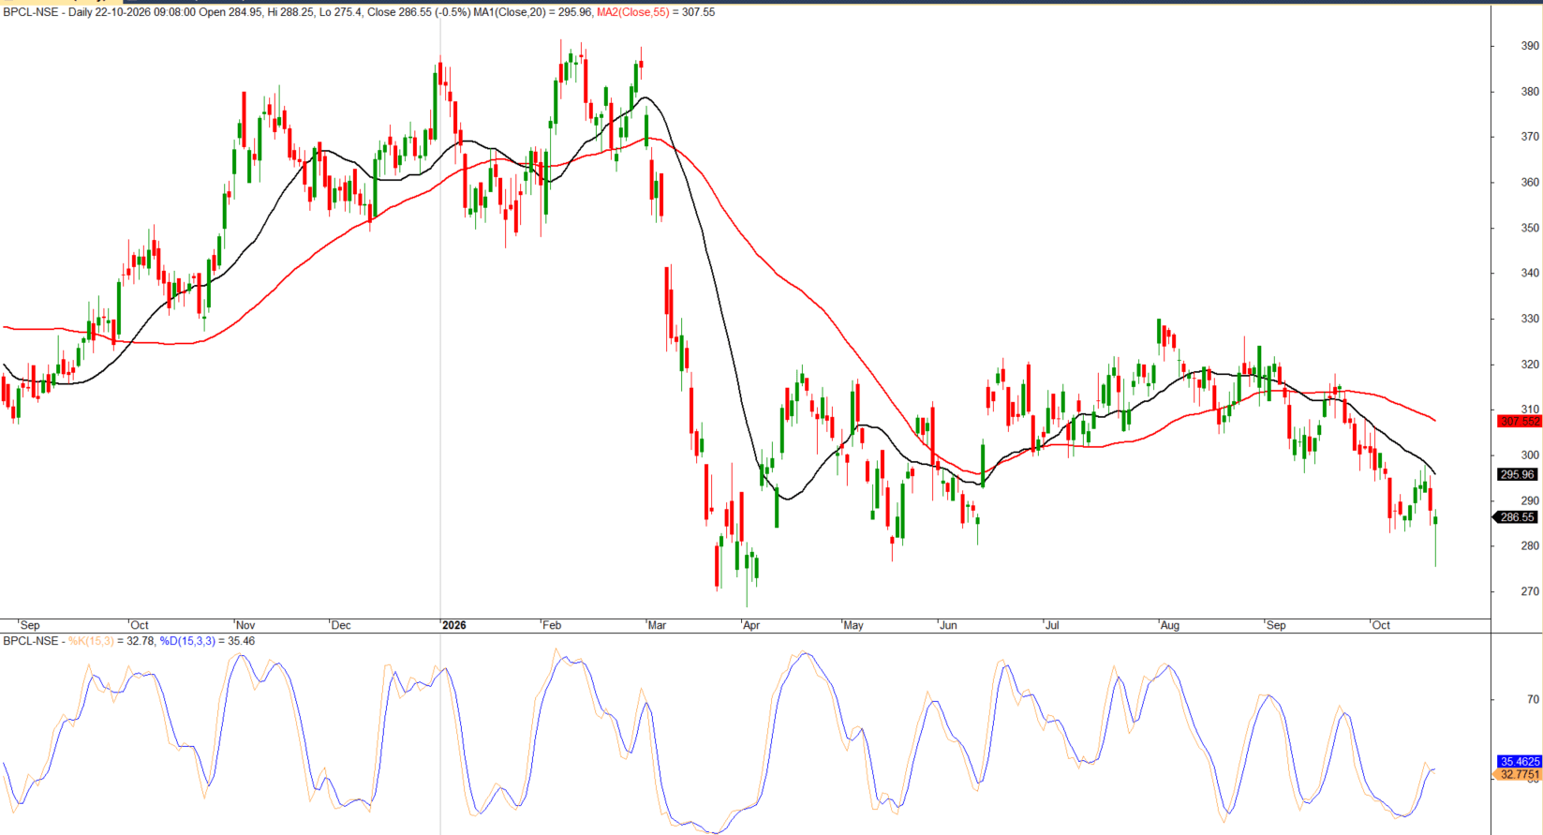Click the blue 35.4625 stochastic value tag
This screenshot has width=1543, height=835.
click(1520, 762)
